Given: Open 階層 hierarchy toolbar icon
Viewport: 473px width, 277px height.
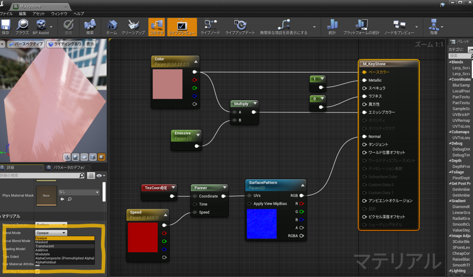Looking at the screenshot, I should 434,27.
